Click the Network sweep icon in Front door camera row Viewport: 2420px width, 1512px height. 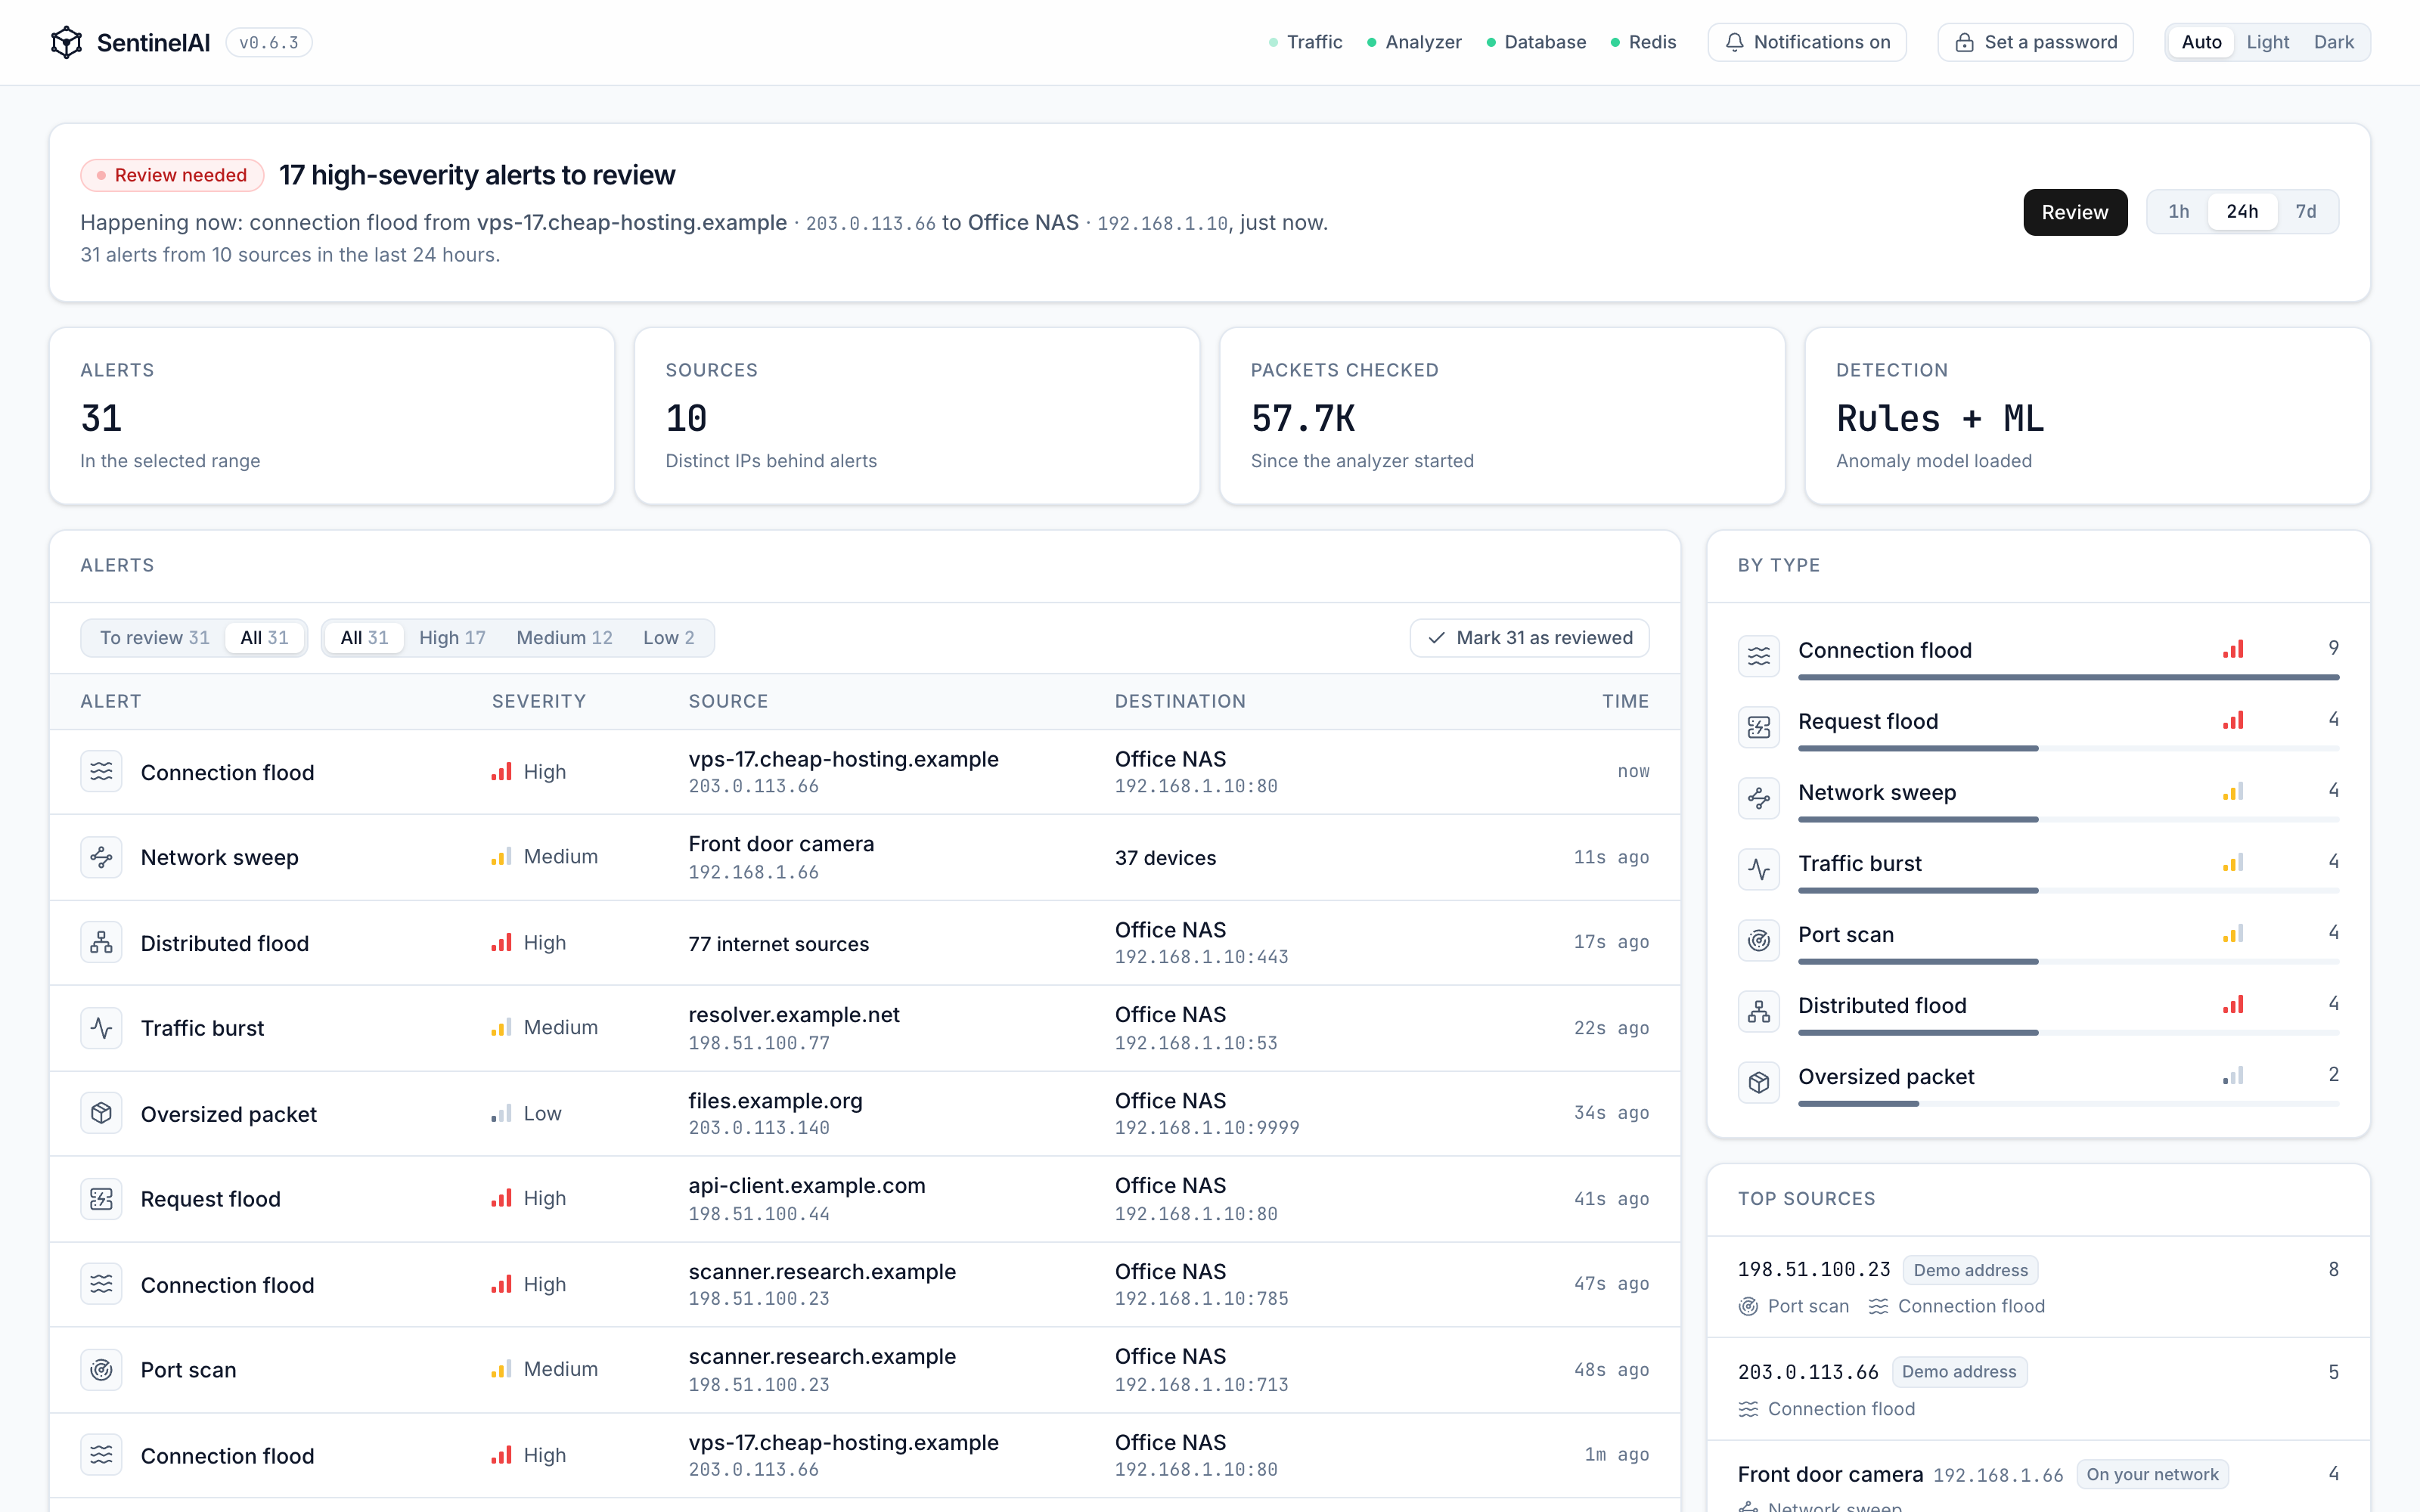point(101,857)
